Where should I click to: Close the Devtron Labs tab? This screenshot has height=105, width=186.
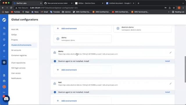point(41,3)
